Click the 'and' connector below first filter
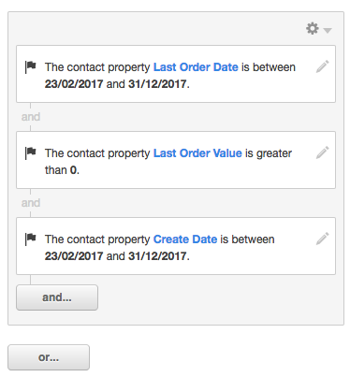Image resolution: width=350 pixels, height=377 pixels. pos(31,117)
